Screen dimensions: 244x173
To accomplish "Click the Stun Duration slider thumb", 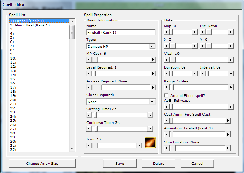I will click(x=172, y=148).
